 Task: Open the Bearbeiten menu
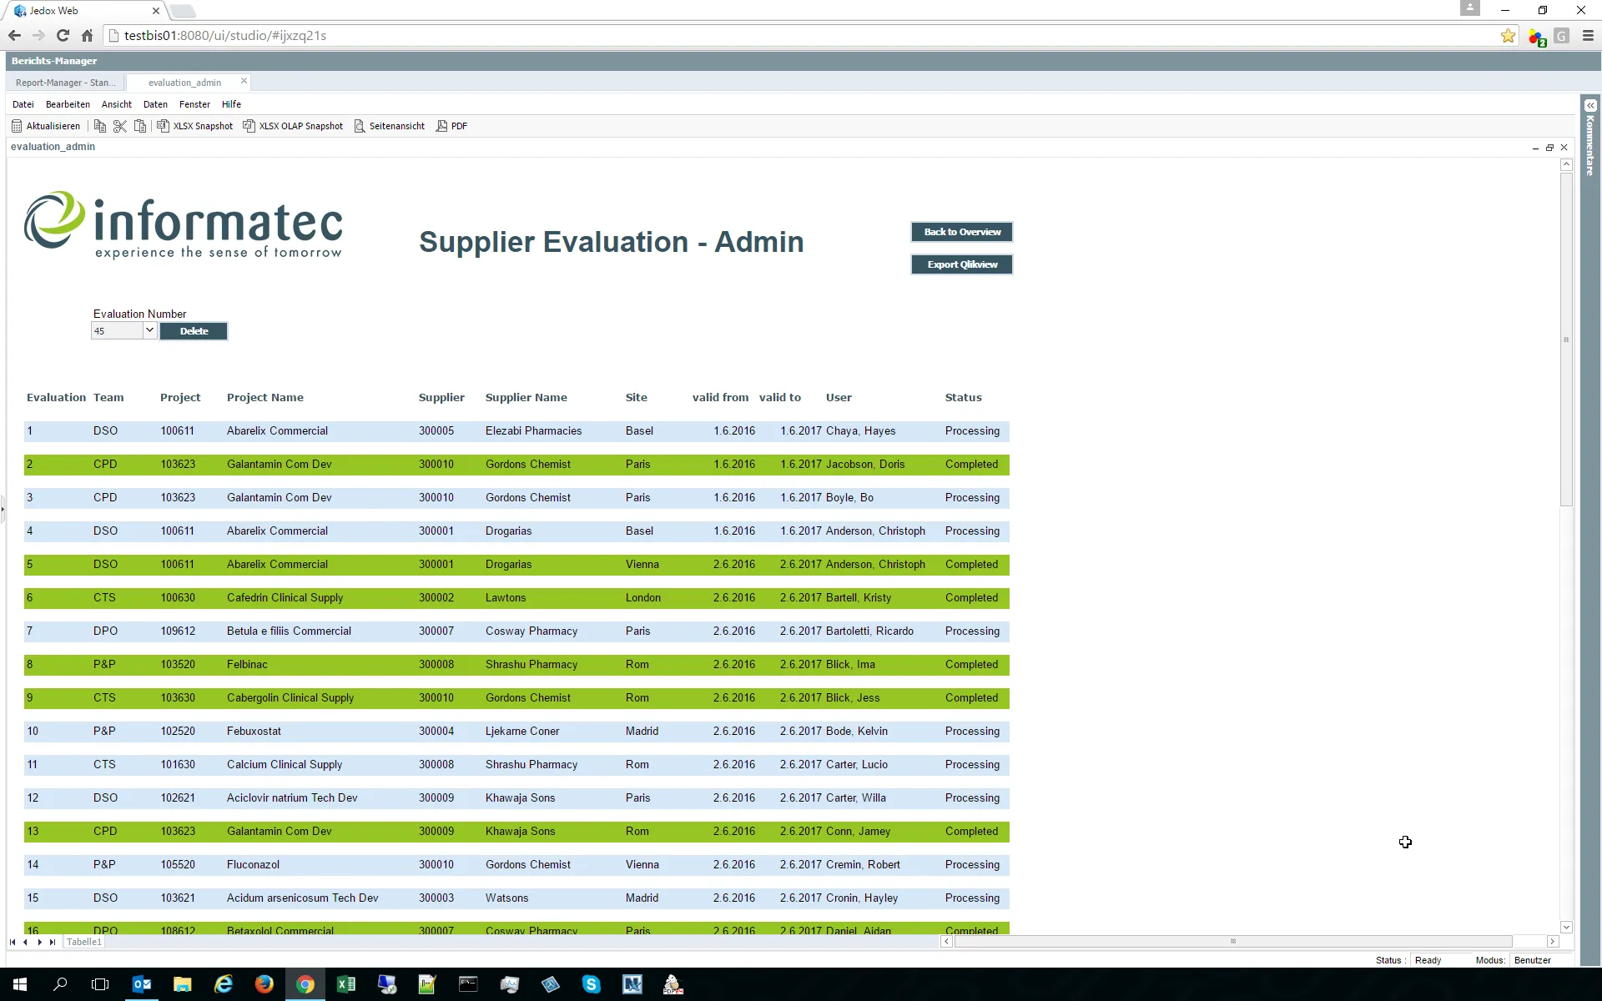pyautogui.click(x=68, y=104)
